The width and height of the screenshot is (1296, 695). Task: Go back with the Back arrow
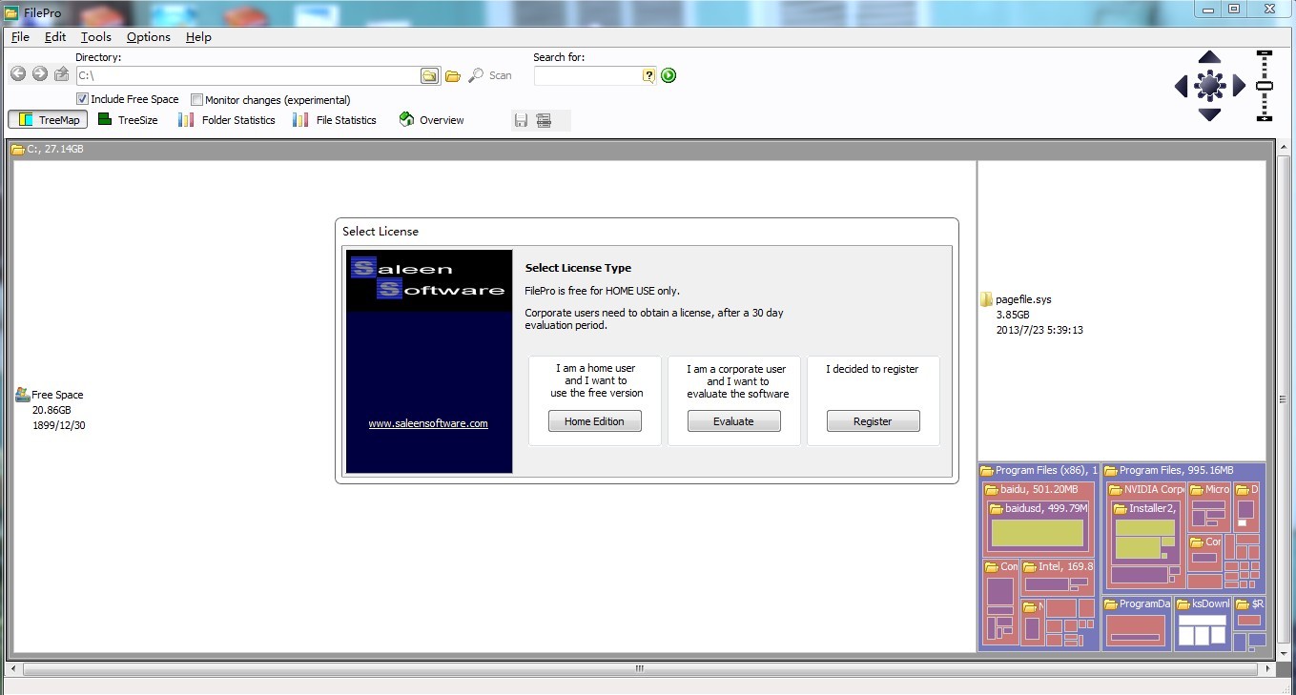click(x=17, y=74)
